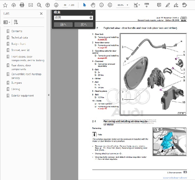Image resolution: width=195 pixels, height=180 pixels.
Task: Open Rear doors, door components bookmark
Action: [x=21, y=67]
